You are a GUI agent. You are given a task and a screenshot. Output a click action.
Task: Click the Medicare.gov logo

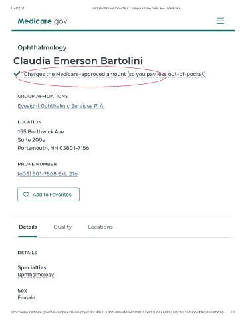[x=43, y=21]
